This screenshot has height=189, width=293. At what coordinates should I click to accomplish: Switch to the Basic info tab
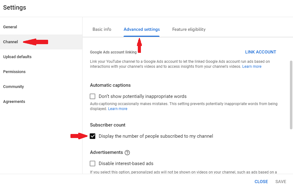(x=102, y=30)
